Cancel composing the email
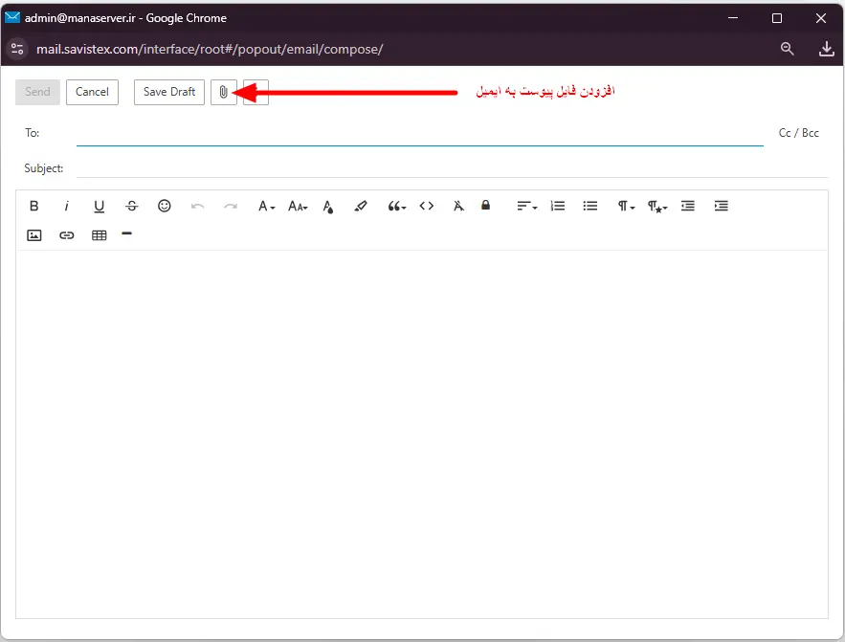This screenshot has height=642, width=845. tap(92, 92)
